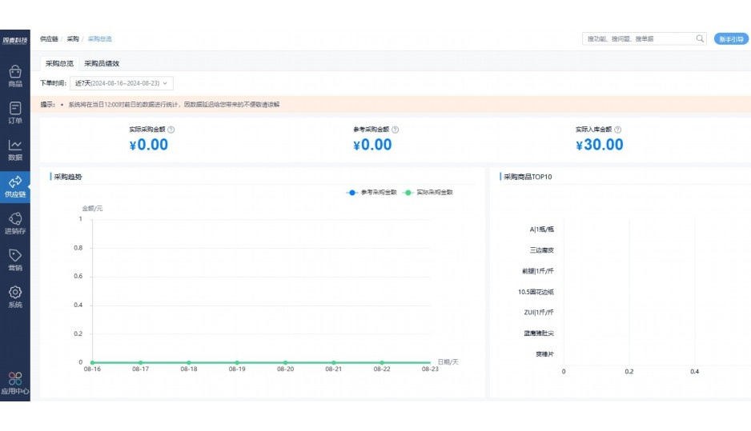Click the function search input field
Viewport: 751px width, 431px height.
click(638, 38)
